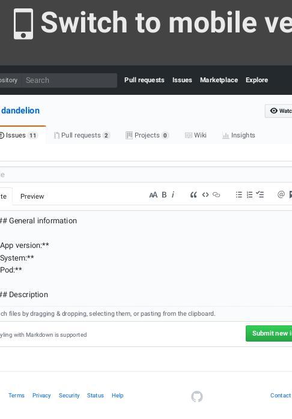This screenshot has width=292, height=419.
Task: Click the '## Description' line
Action: click(24, 295)
